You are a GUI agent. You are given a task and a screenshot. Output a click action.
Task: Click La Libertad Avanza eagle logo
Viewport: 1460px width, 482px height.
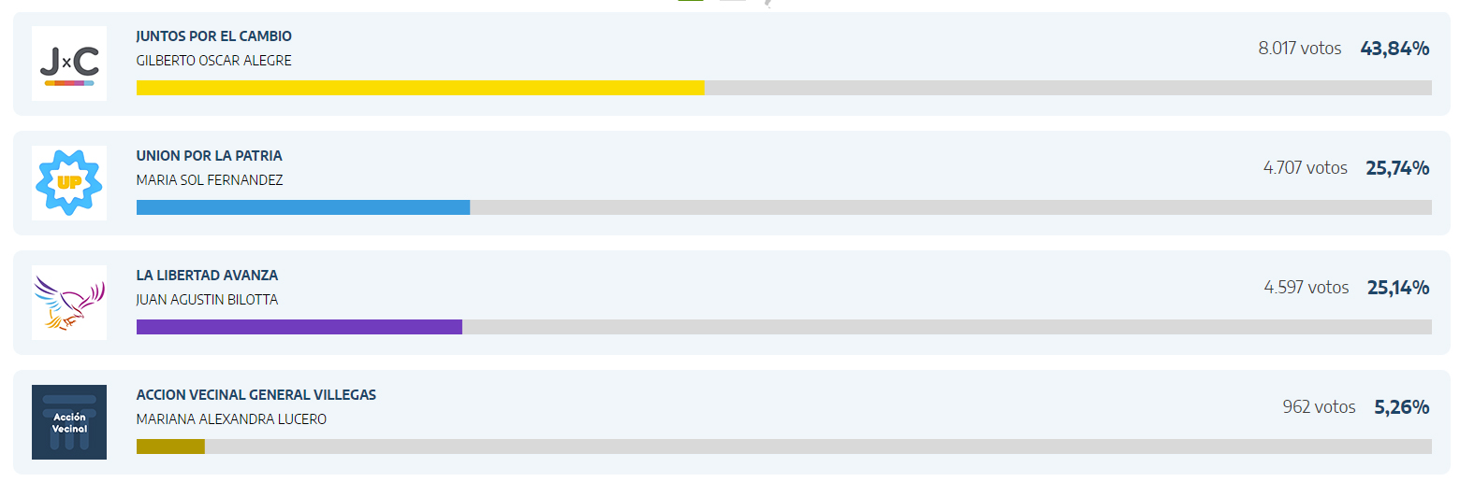69,303
